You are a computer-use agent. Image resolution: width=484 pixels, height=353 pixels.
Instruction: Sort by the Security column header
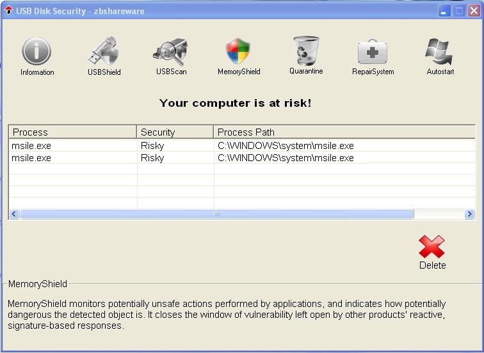pos(175,132)
